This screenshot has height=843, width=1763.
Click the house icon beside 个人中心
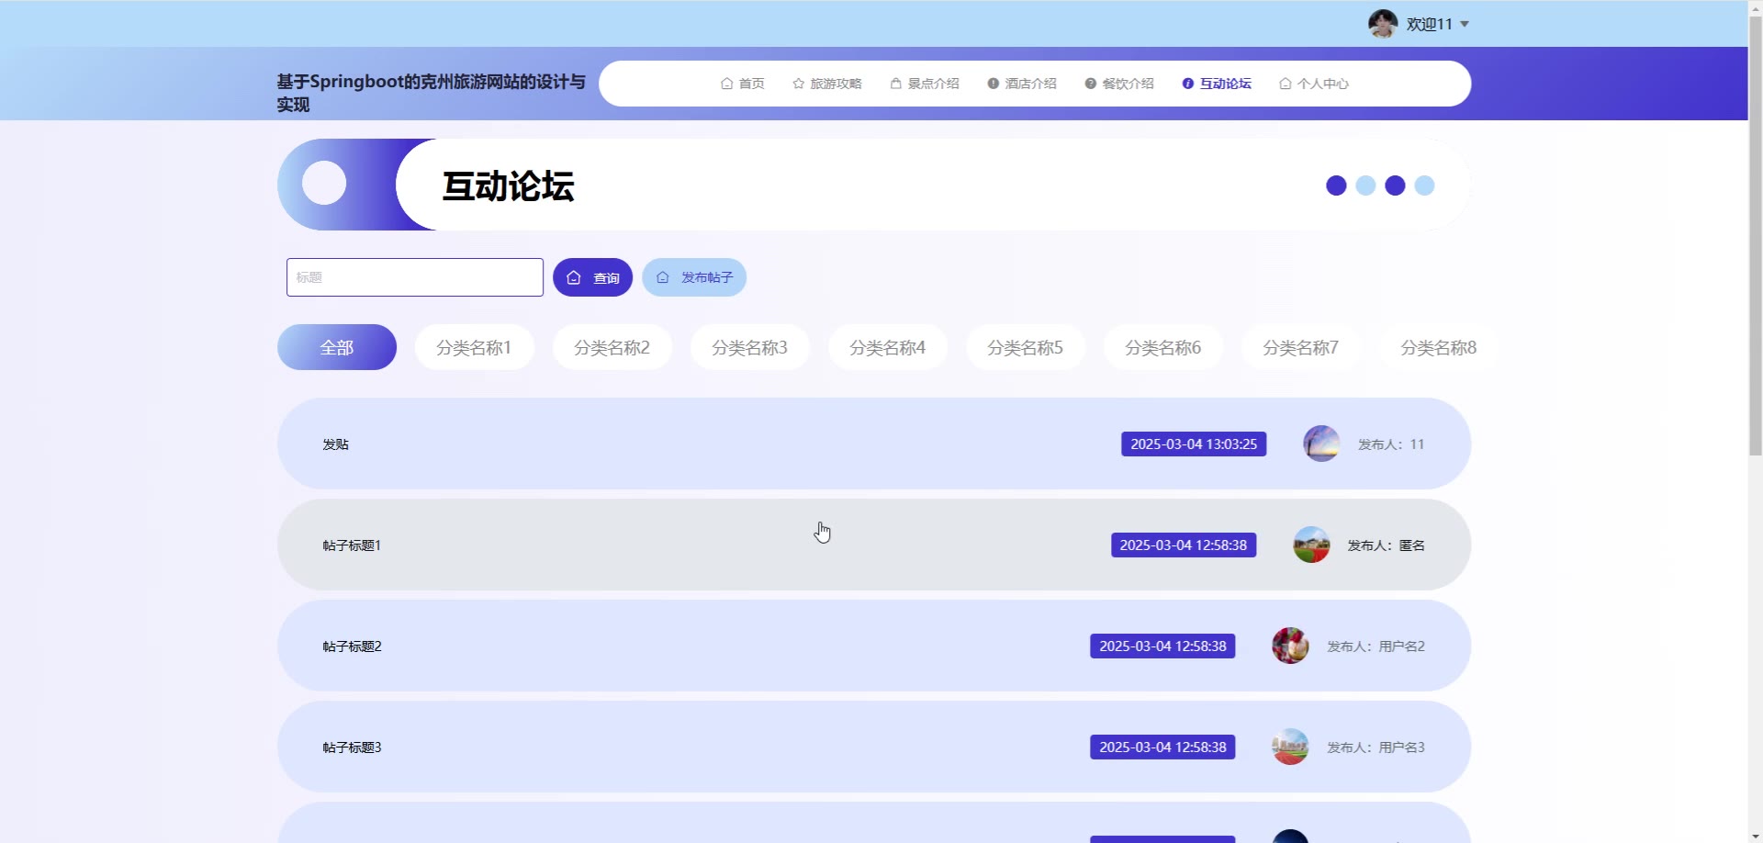[x=1285, y=84]
